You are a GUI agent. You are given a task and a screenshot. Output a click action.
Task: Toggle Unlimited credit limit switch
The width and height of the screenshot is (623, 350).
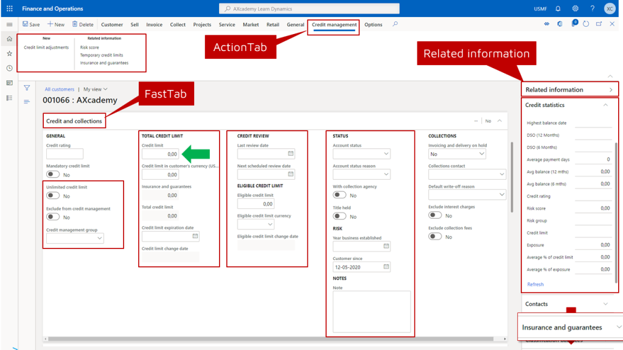53,196
